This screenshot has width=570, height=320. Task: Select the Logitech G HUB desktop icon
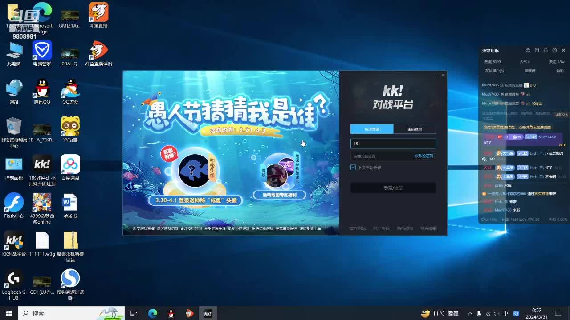14,284
